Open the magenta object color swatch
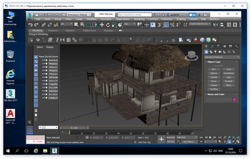 point(234,100)
